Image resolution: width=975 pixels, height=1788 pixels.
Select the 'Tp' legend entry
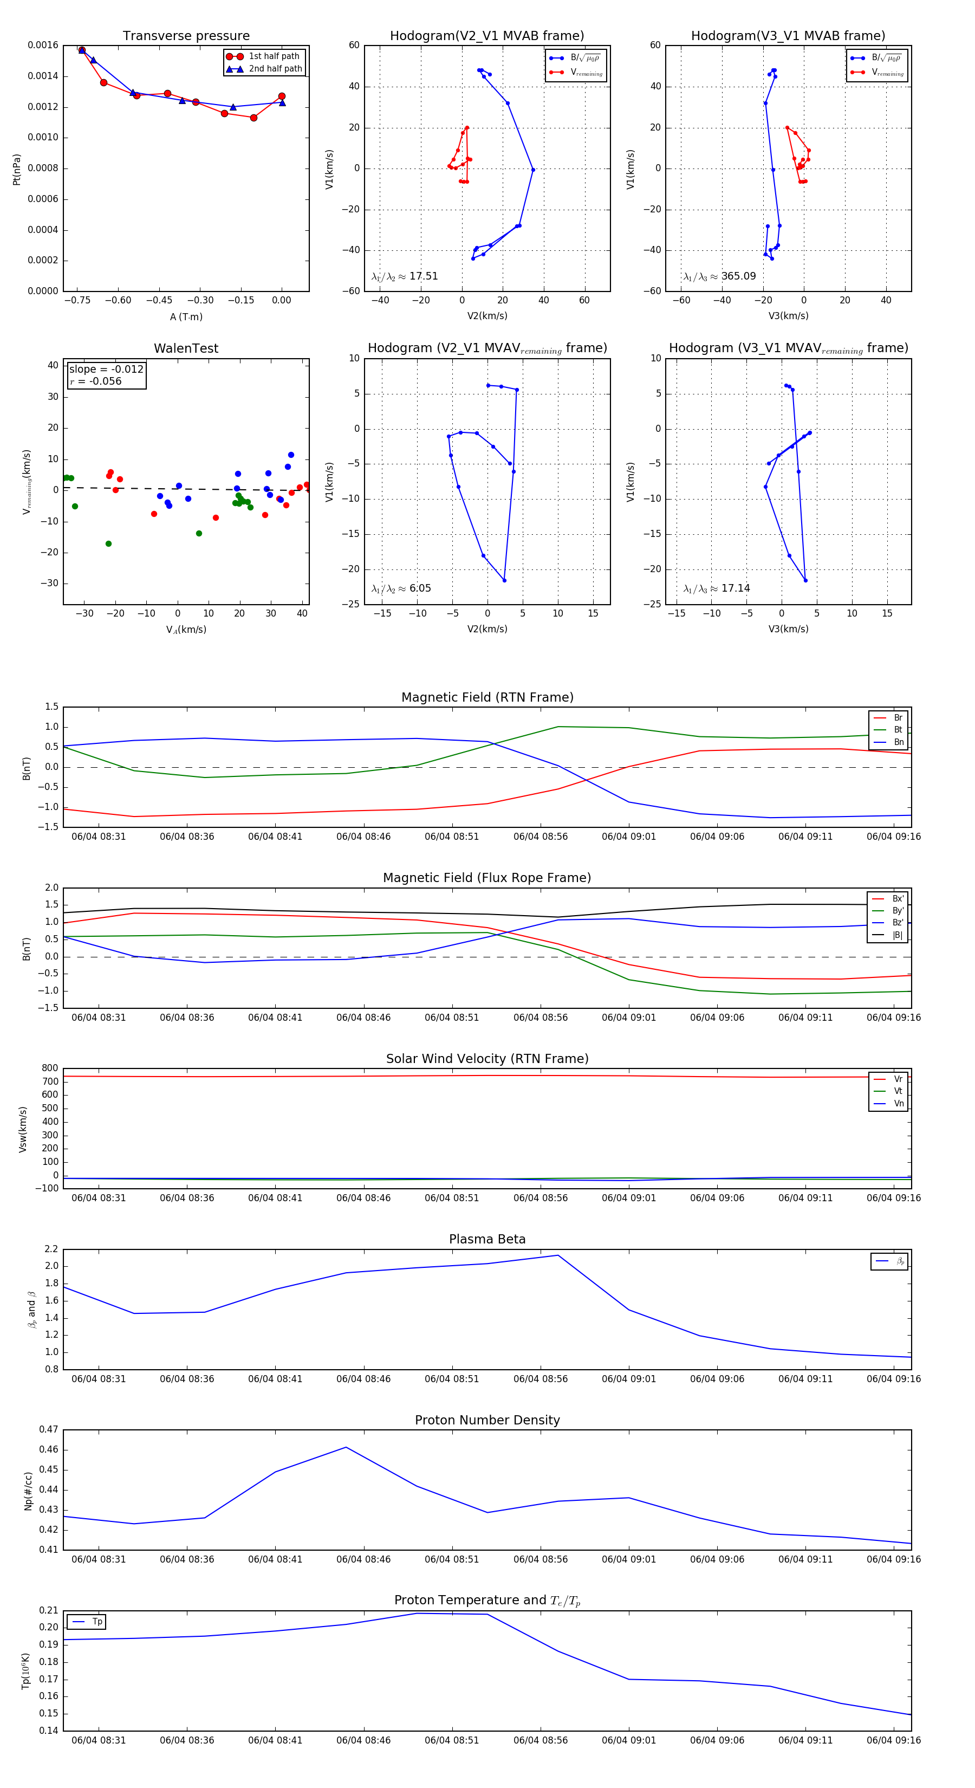pos(87,1622)
